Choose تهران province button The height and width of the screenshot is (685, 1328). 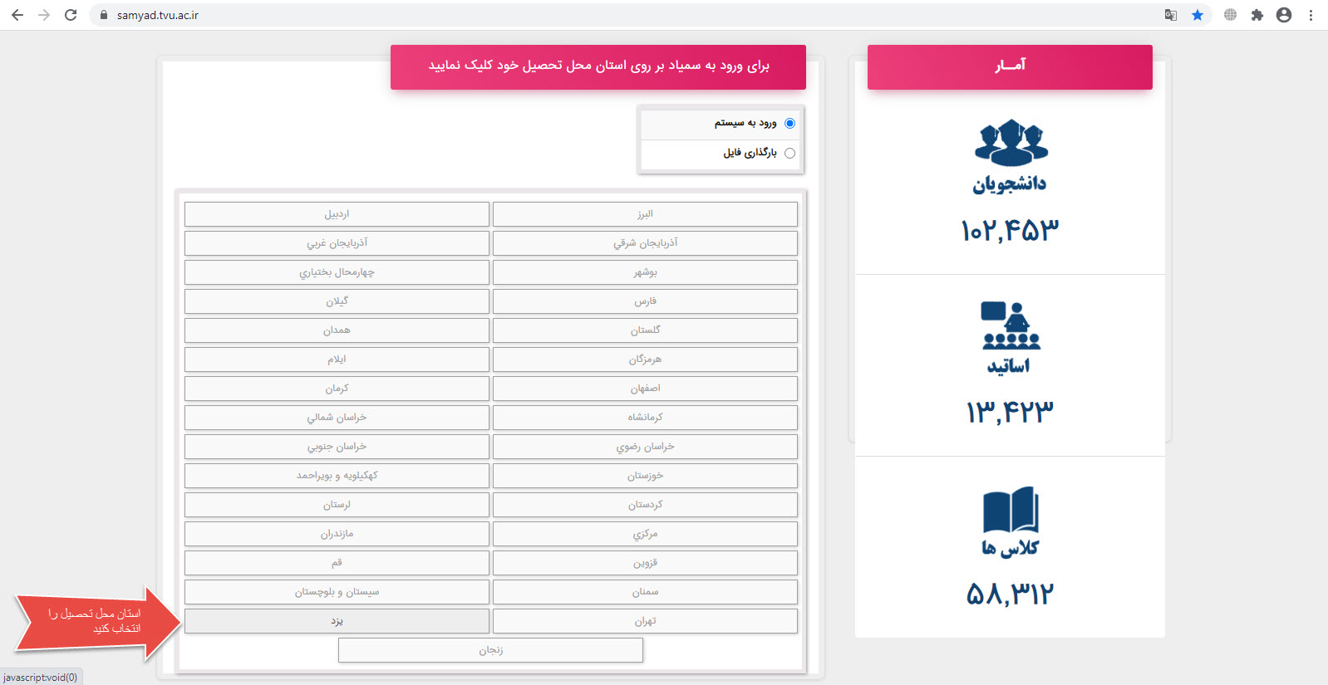[x=645, y=621]
